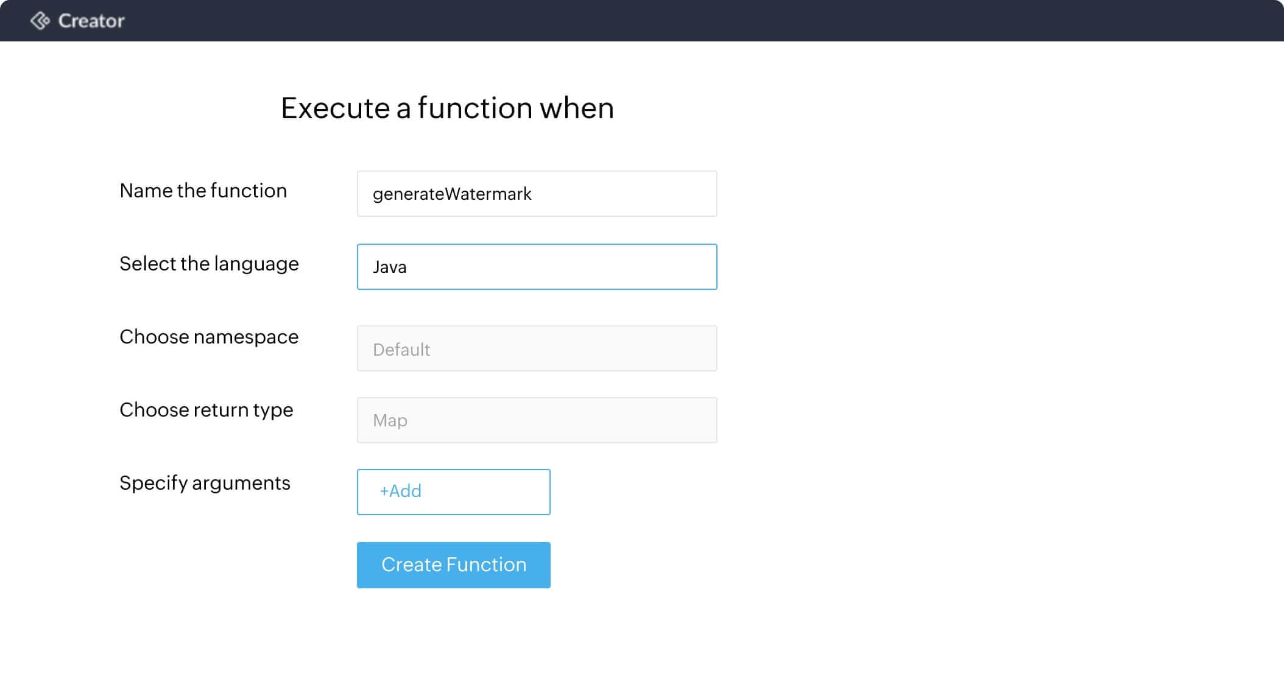Click the generateWatermark text

452,194
